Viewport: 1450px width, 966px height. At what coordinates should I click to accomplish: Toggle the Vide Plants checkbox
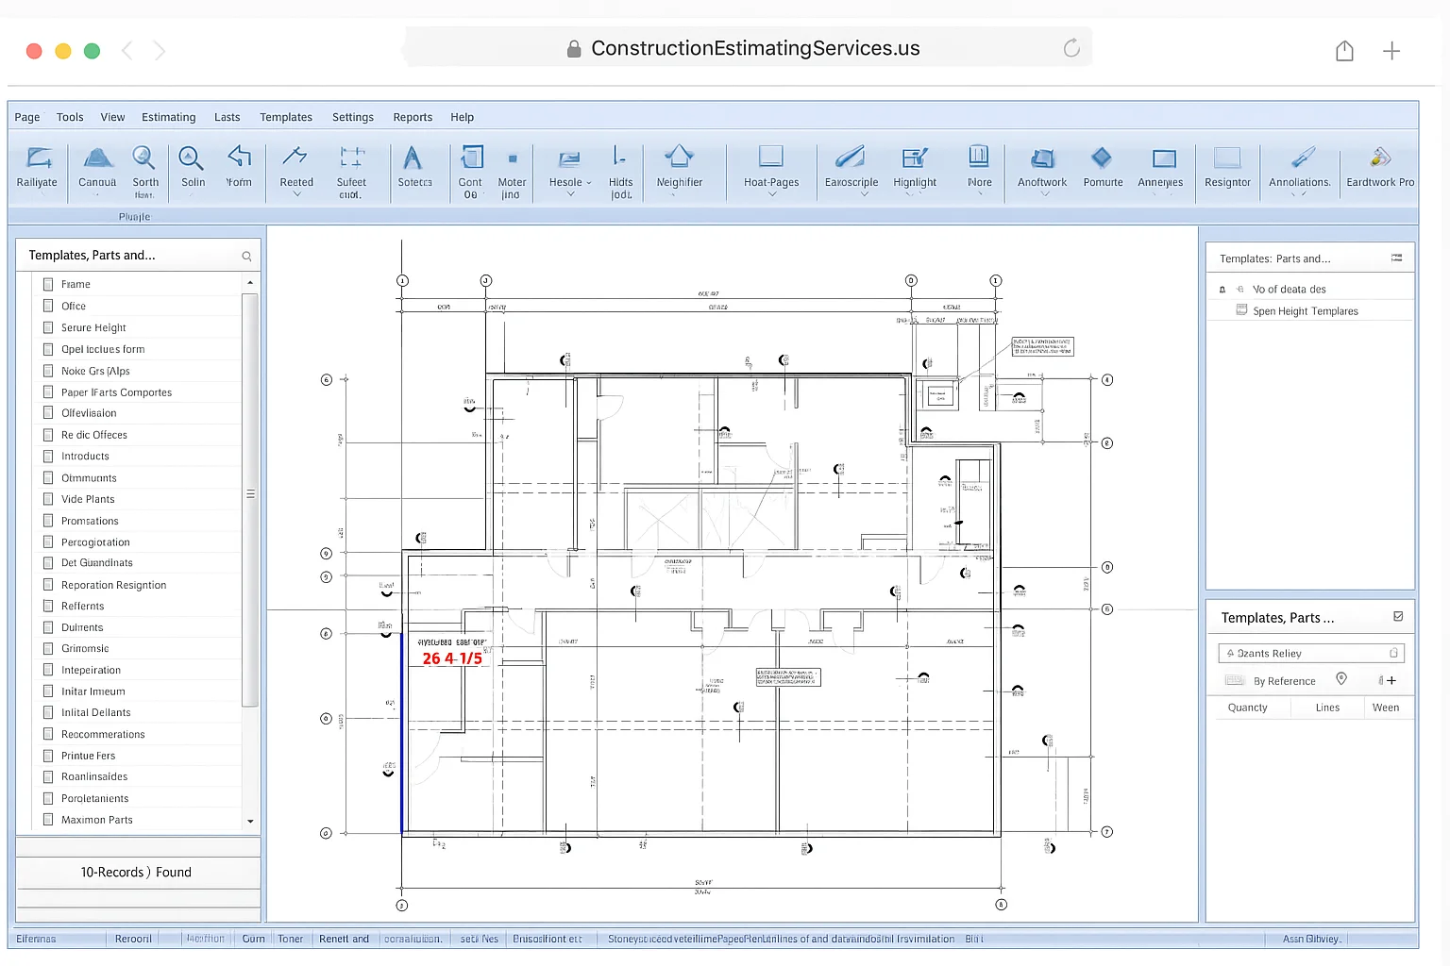coord(48,499)
